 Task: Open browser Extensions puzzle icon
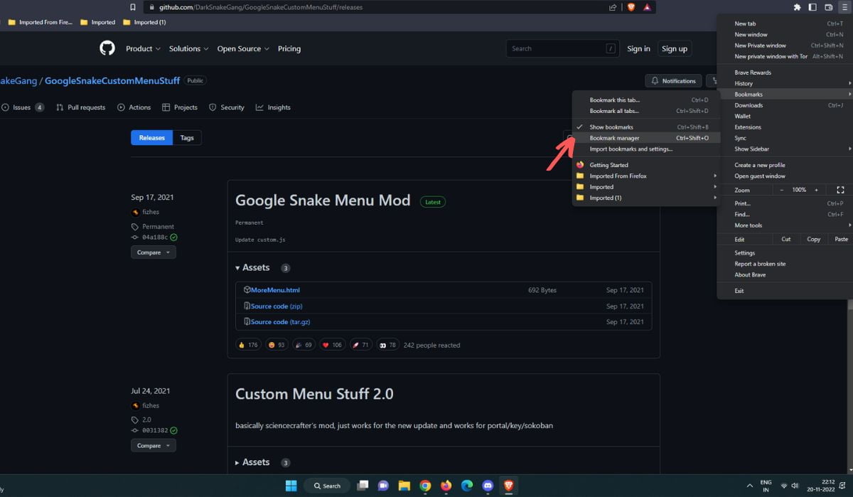click(797, 7)
